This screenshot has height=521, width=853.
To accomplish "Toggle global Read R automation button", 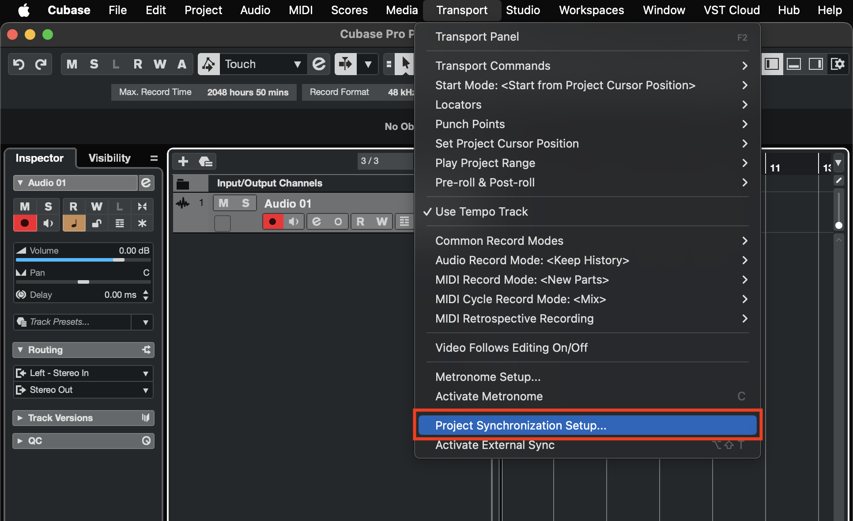I will coord(138,65).
